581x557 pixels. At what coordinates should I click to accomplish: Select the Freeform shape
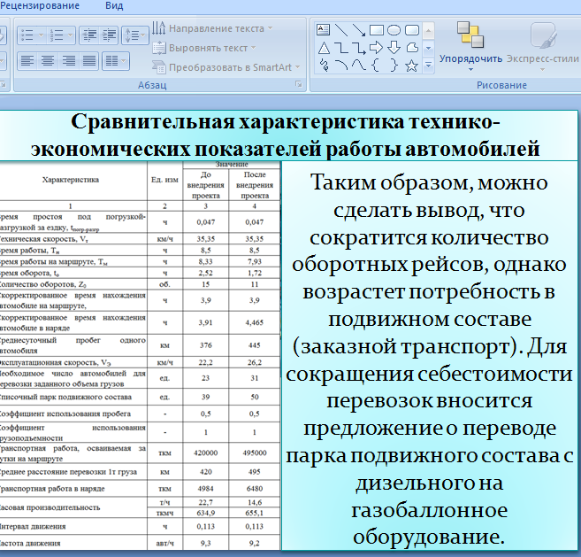(x=412, y=48)
